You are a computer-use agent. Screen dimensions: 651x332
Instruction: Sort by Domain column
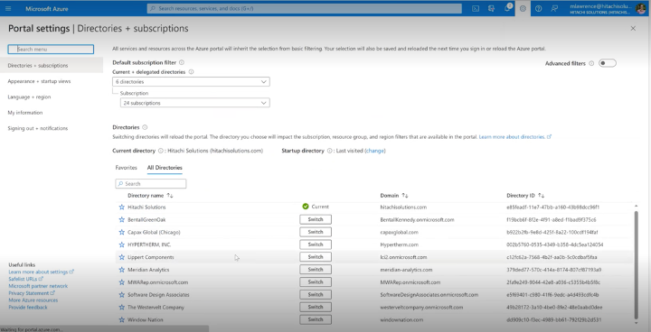pyautogui.click(x=394, y=195)
